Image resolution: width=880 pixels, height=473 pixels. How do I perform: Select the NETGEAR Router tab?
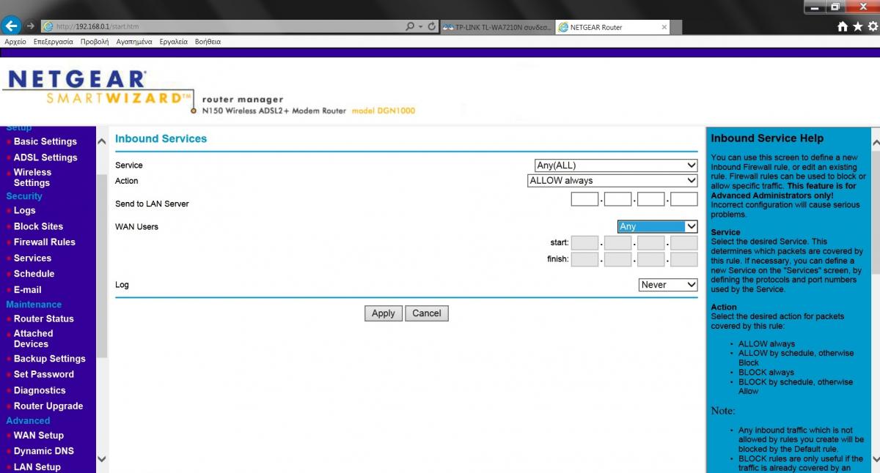coord(612,27)
